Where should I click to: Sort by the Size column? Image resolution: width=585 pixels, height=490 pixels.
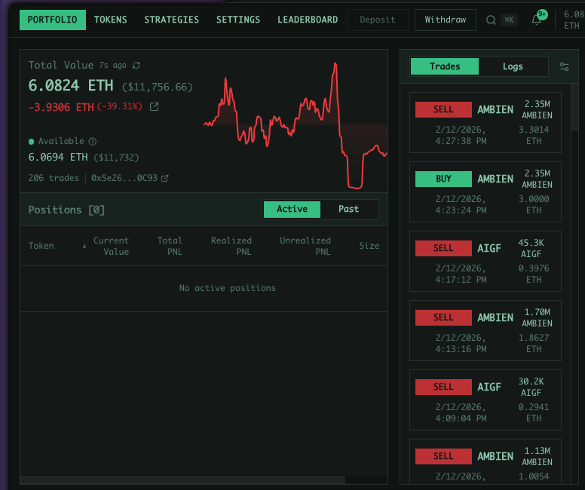(x=369, y=246)
